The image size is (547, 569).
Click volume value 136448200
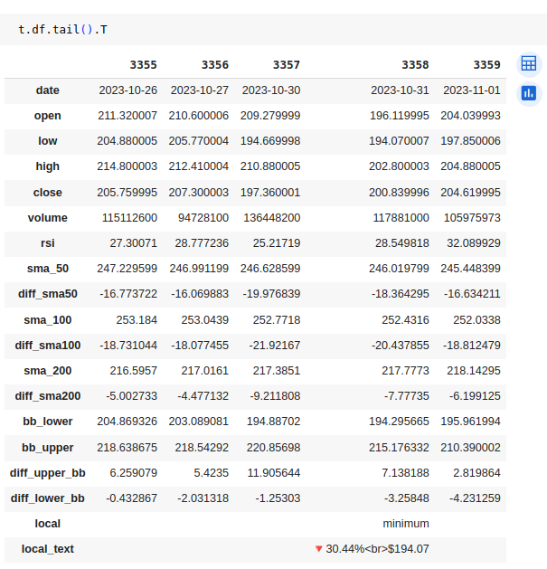pos(271,218)
